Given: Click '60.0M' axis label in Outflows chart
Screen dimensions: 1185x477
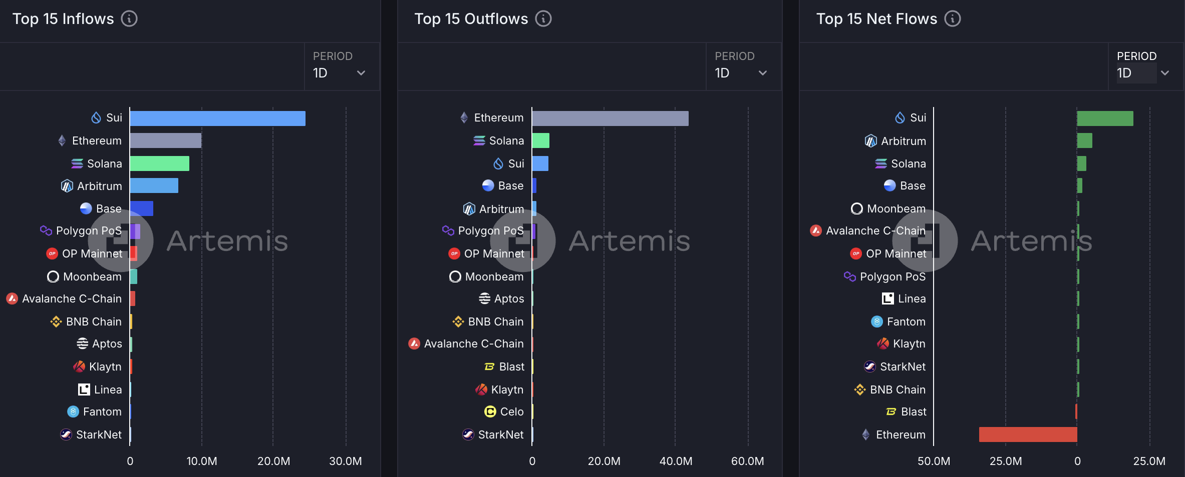Looking at the screenshot, I should tap(748, 461).
